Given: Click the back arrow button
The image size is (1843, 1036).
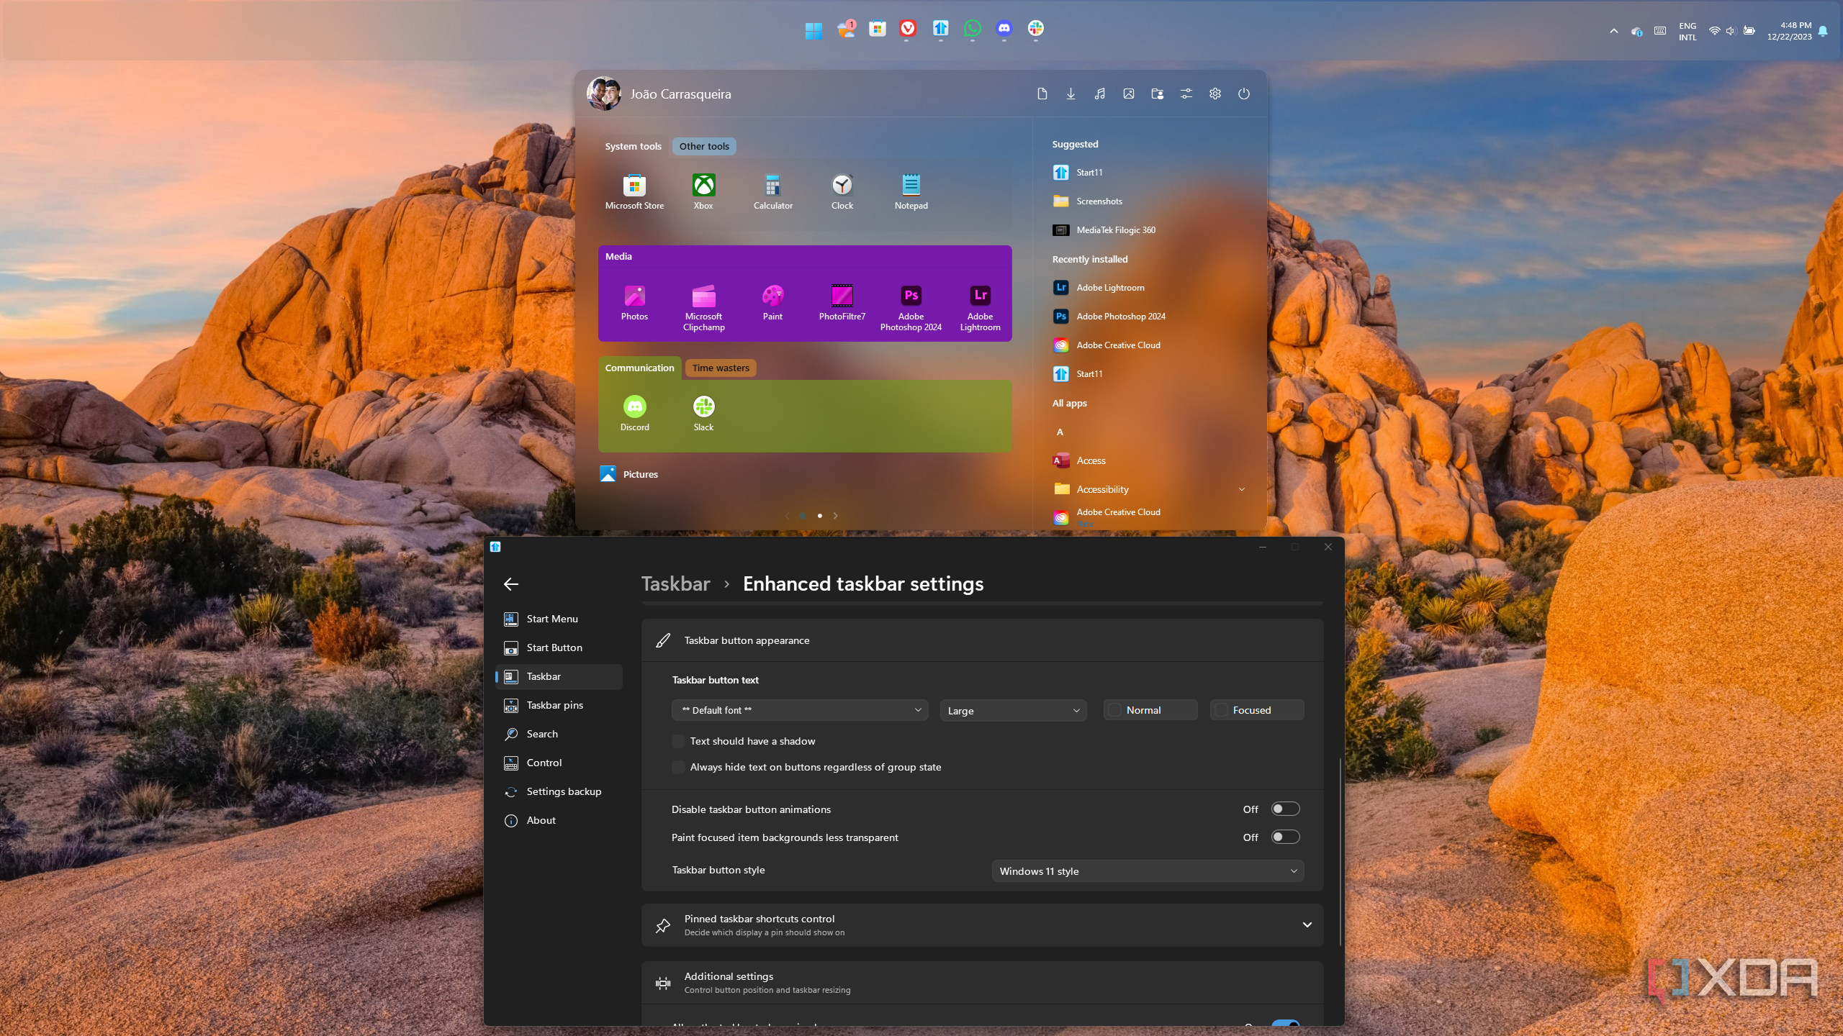Looking at the screenshot, I should click(511, 583).
